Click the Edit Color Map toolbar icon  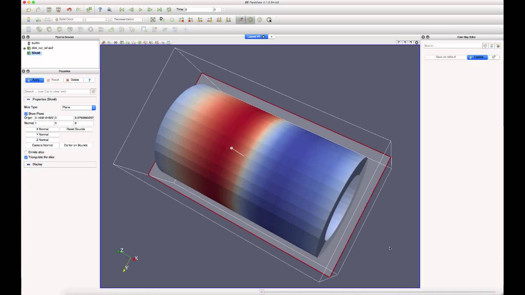coord(38,20)
